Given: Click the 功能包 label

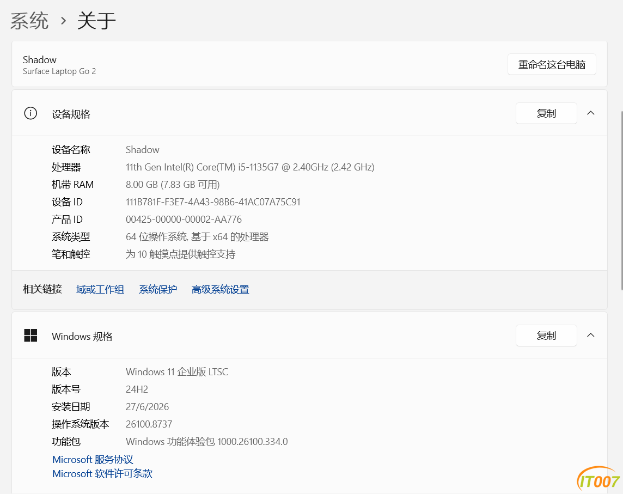Looking at the screenshot, I should 66,442.
